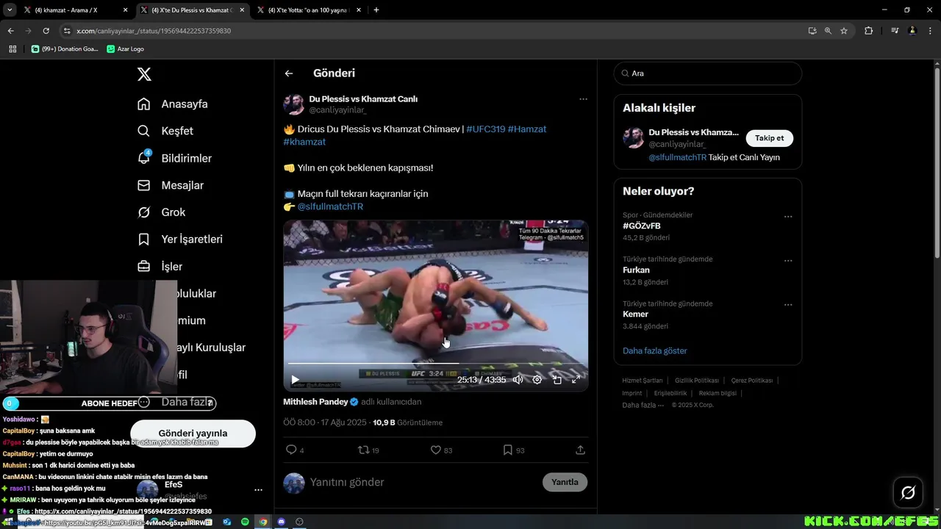Reload the page

coord(46,31)
